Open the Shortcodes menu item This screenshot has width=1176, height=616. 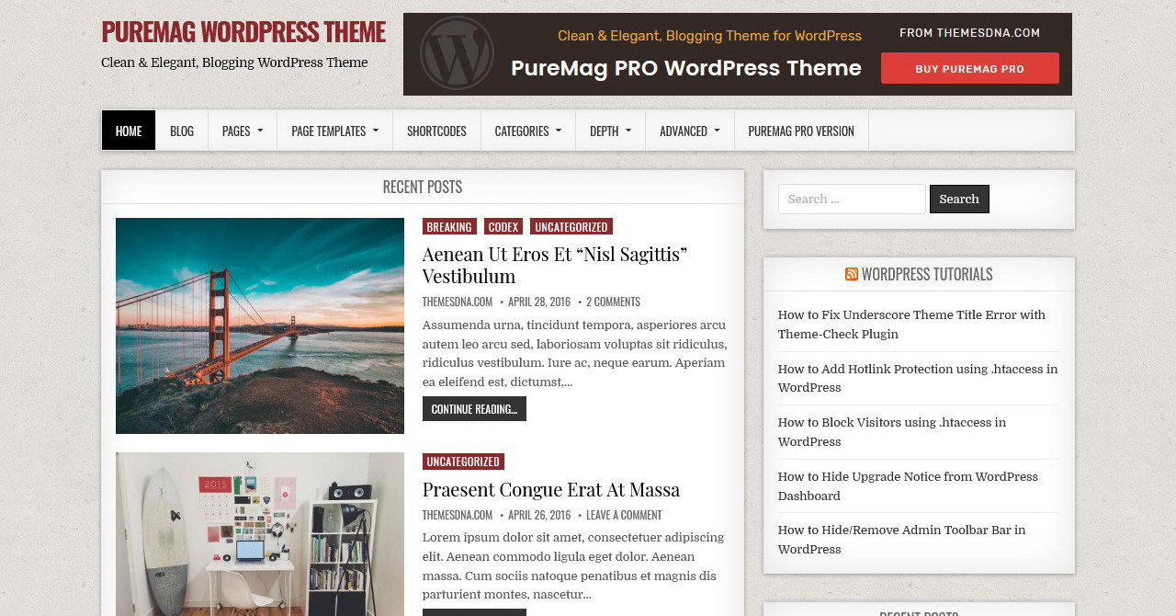point(436,131)
